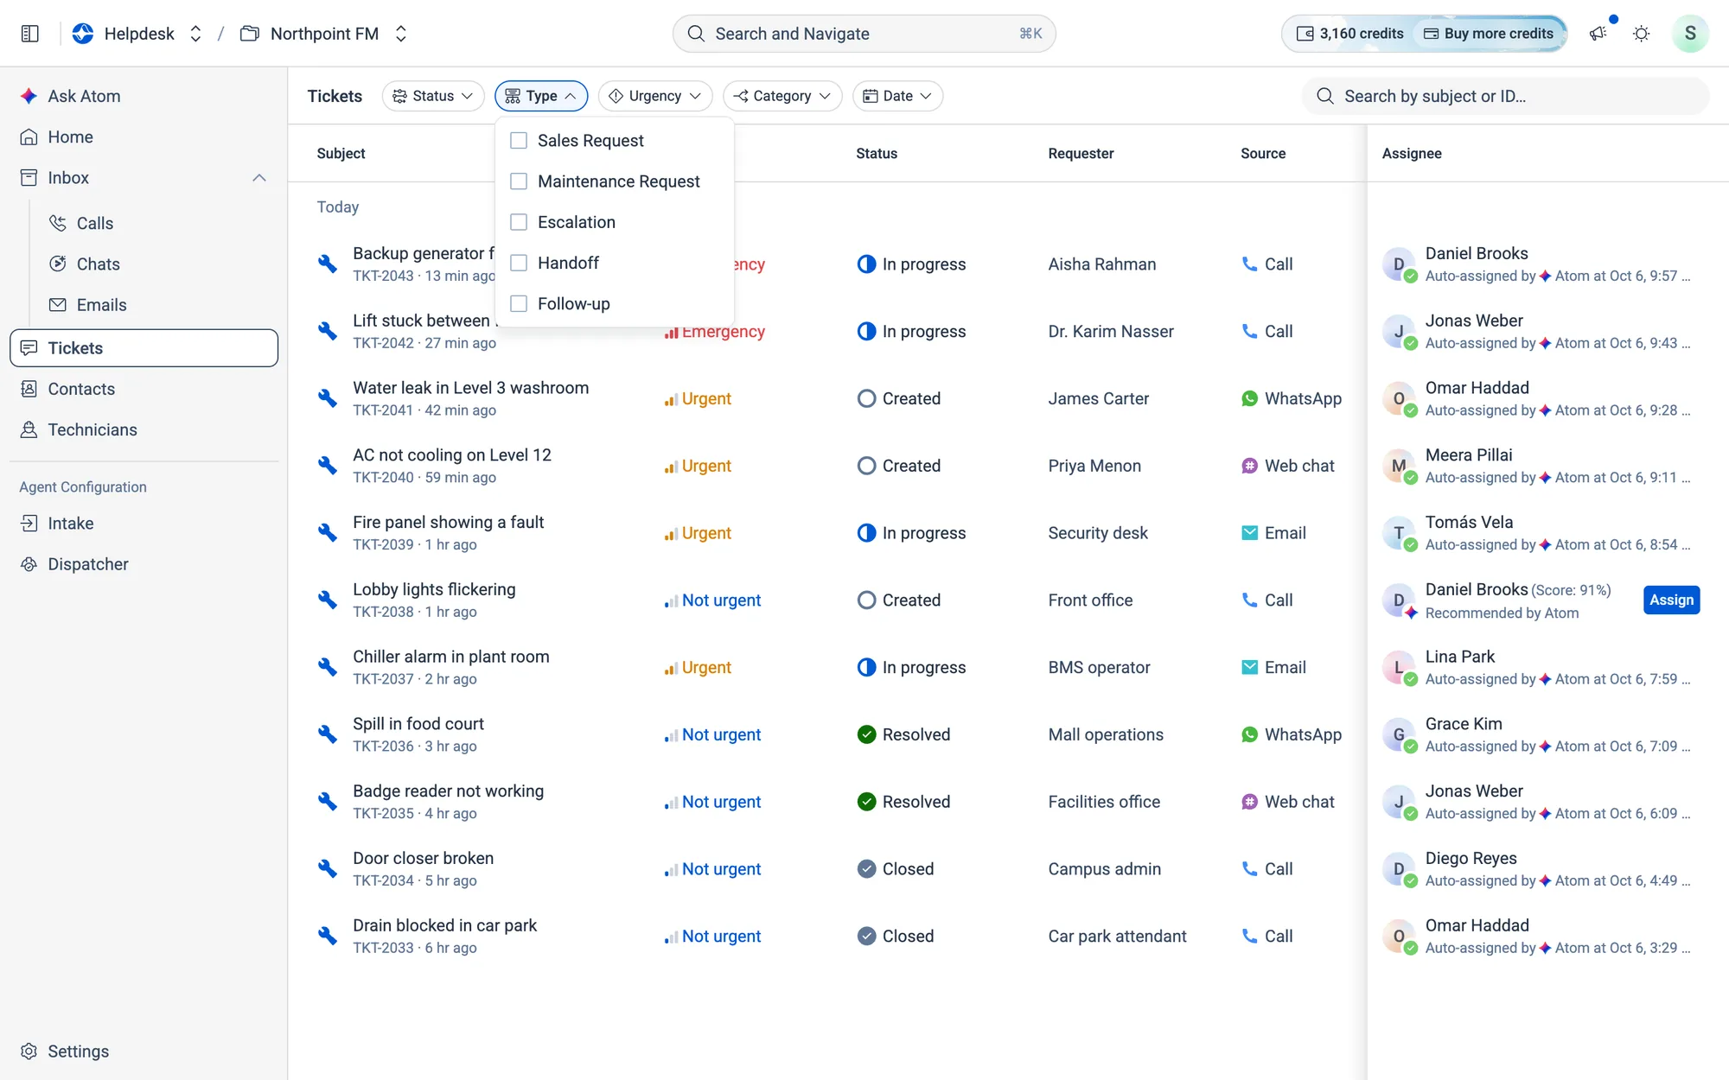Click the 3,160 credits indicator
This screenshot has height=1080, width=1729.
pos(1349,34)
